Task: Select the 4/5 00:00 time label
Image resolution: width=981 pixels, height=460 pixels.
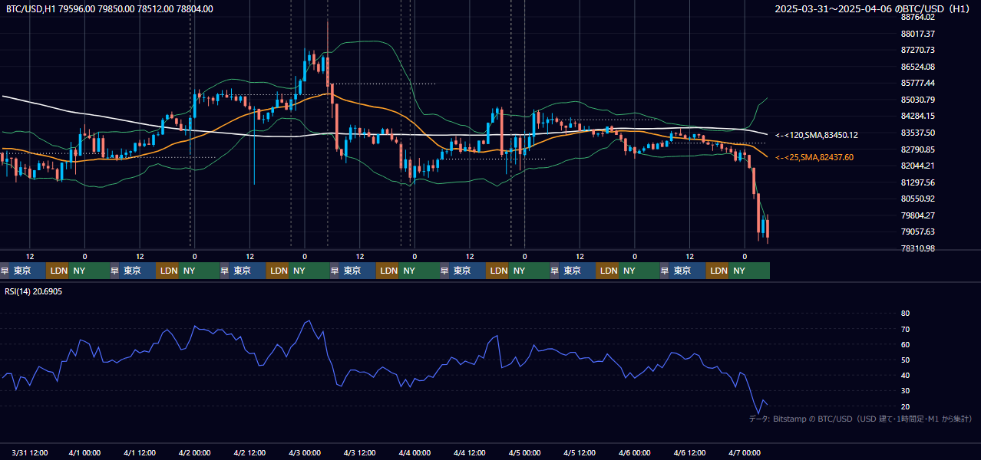Action: (524, 452)
